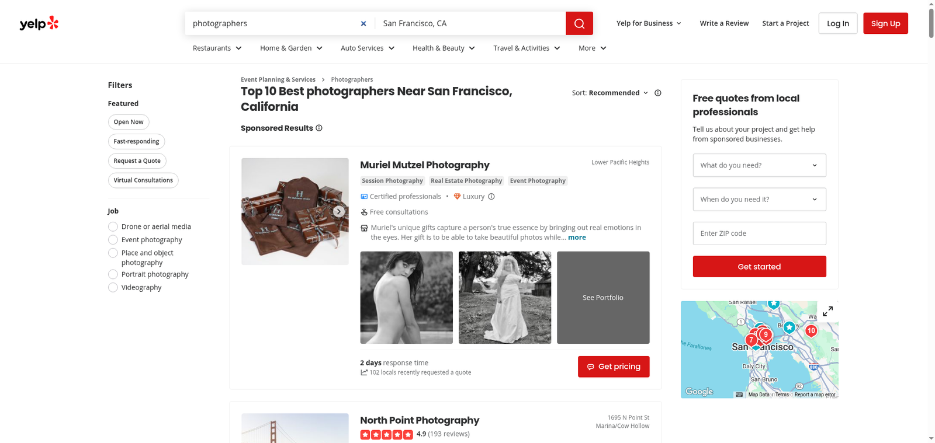The height and width of the screenshot is (443, 935).
Task: Click map pin numbered 7
Action: 751,340
